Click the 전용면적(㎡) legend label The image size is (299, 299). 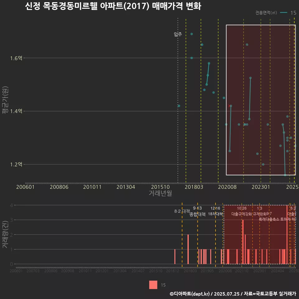pos(266,13)
